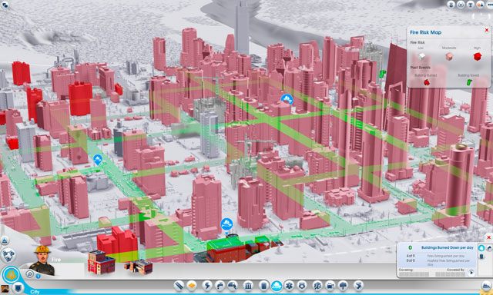The height and width of the screenshot is (295, 493).
Task: Click the fire coverage marker near top center
Action: pos(287,100)
